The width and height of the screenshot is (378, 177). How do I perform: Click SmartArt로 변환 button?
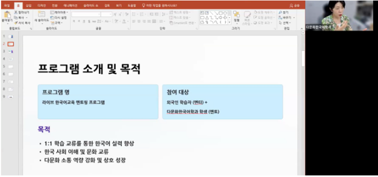[183, 23]
